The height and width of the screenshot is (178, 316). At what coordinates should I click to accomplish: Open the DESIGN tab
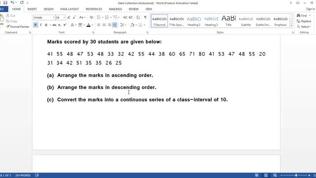point(48,9)
